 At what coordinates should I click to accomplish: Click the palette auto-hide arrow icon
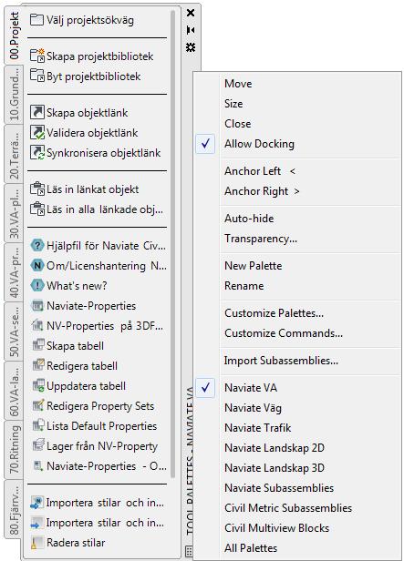click(191, 30)
